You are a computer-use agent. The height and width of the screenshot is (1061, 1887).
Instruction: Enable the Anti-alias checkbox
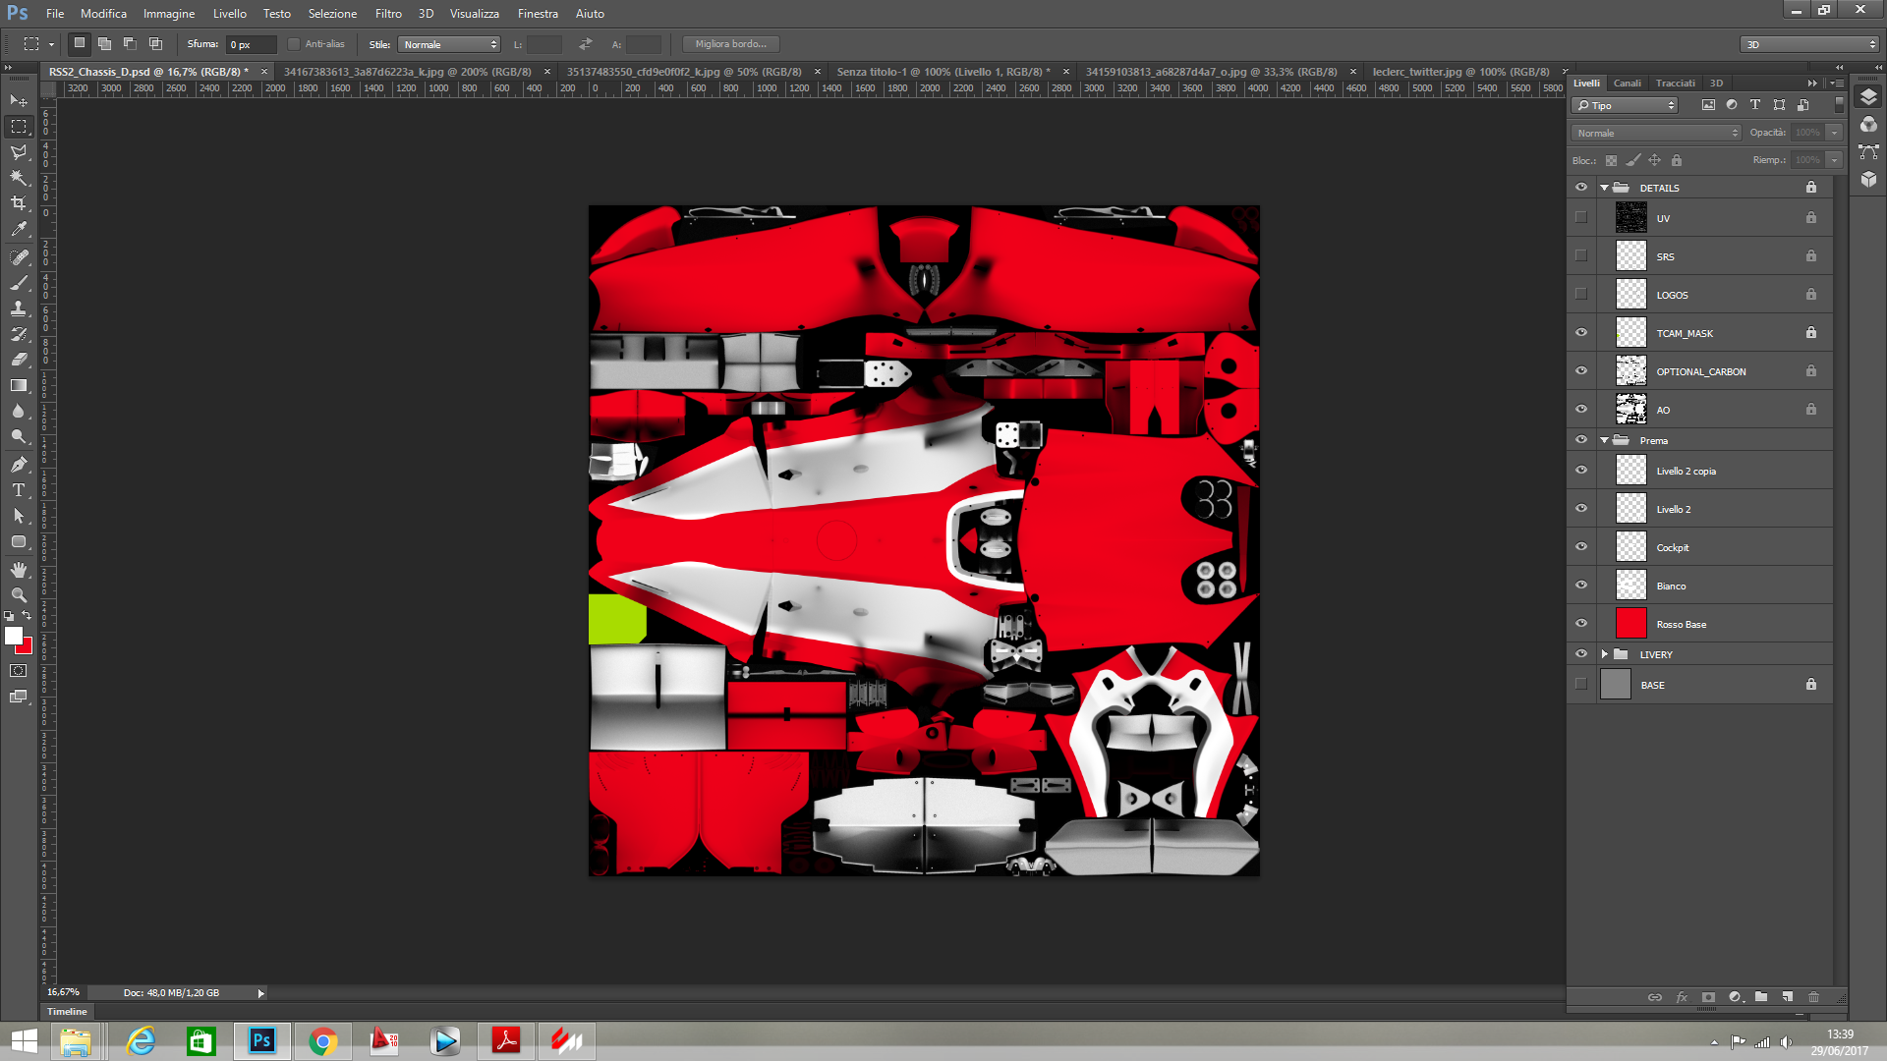[x=293, y=44]
